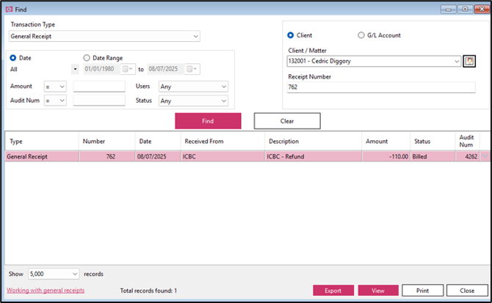Select the Client radio button

[291, 35]
